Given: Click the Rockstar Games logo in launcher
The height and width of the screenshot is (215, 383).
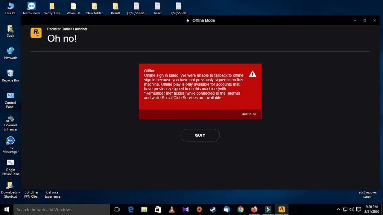Looking at the screenshot, I should [x=36, y=33].
